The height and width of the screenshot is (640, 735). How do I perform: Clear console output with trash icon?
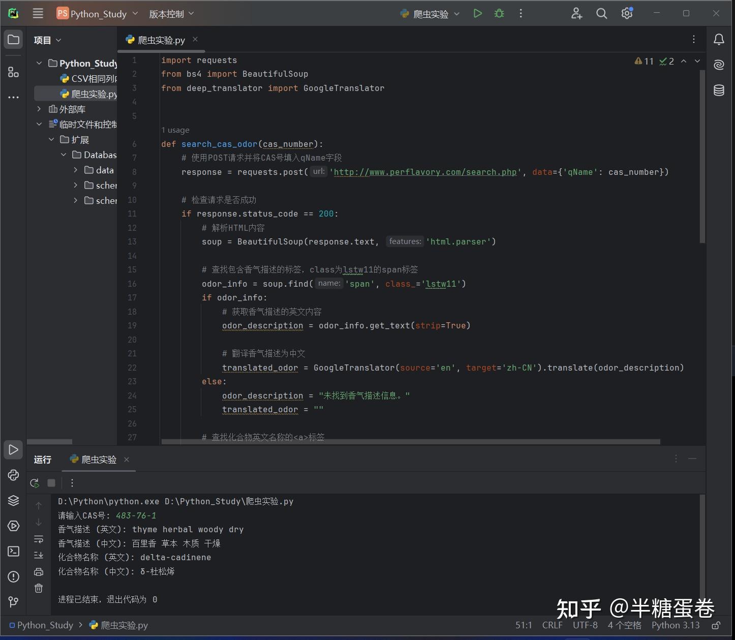click(39, 588)
